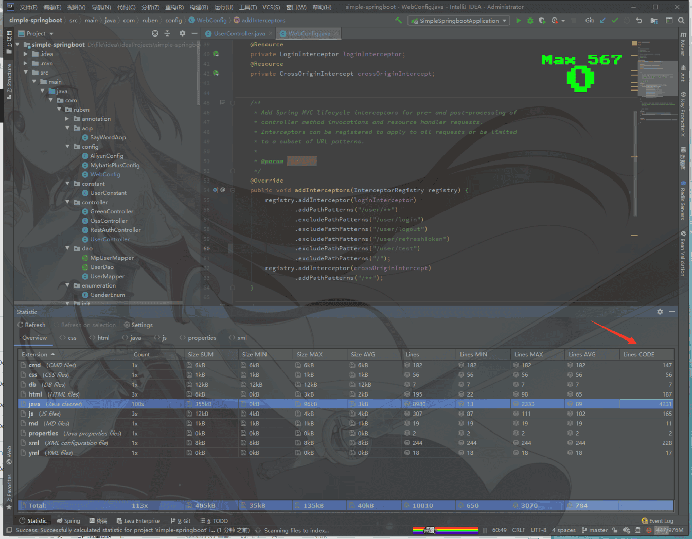Collapse all in Project panel

point(167,33)
